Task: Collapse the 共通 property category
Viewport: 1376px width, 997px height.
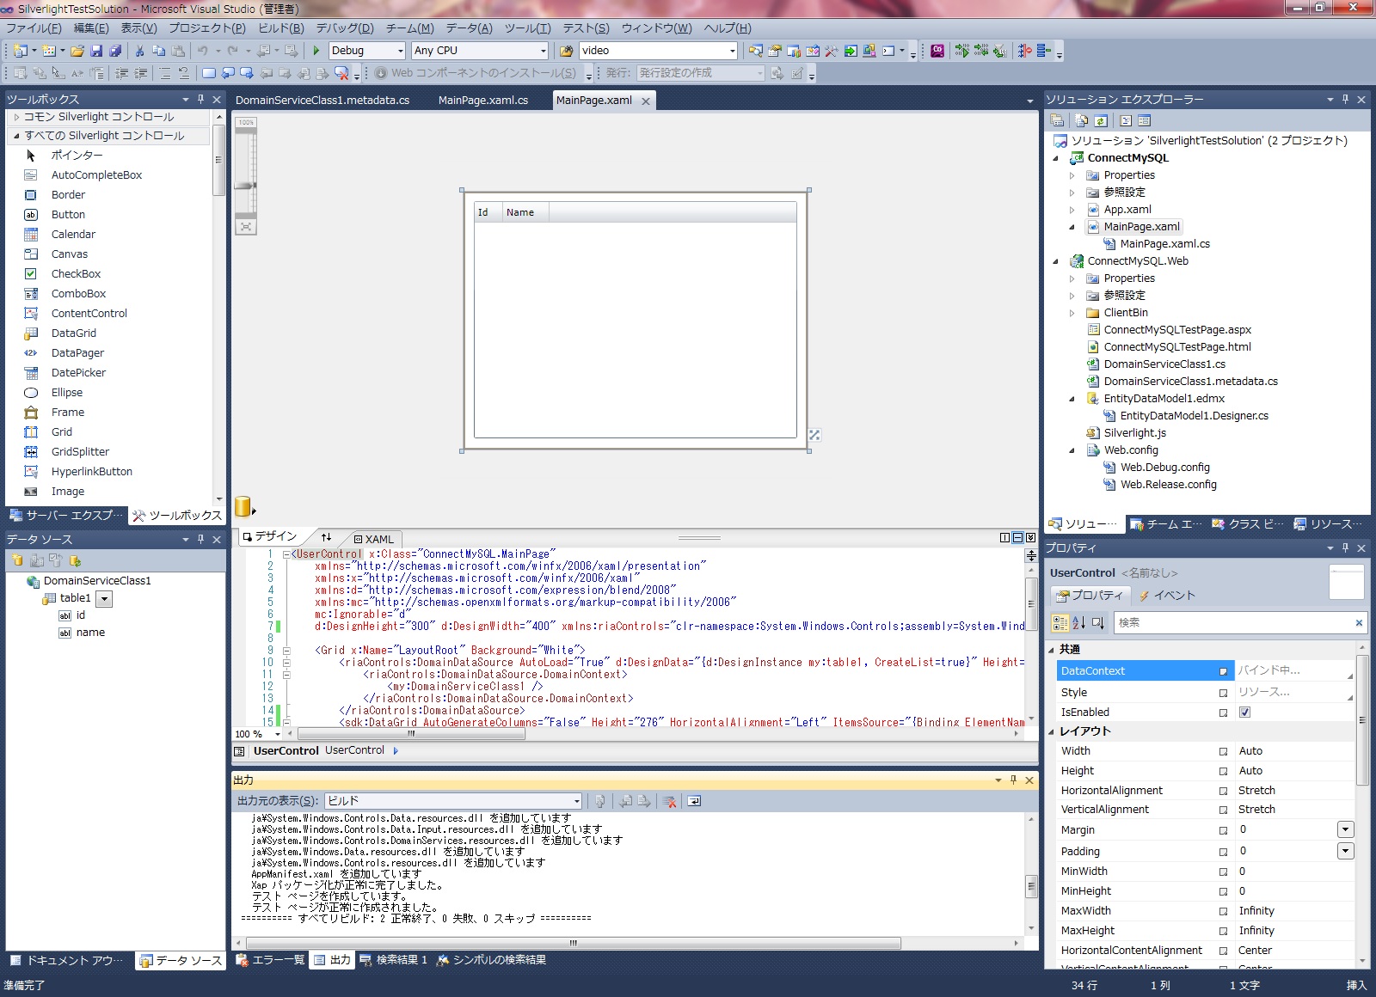Action: click(x=1051, y=650)
